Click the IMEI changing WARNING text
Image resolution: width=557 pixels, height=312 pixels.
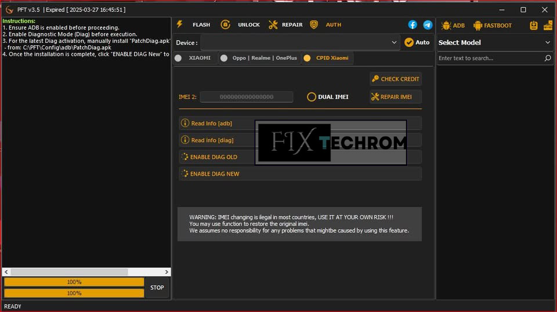pos(299,224)
